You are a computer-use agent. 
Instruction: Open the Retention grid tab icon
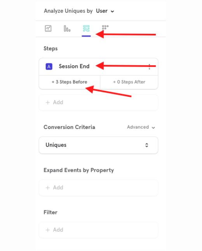[105, 28]
